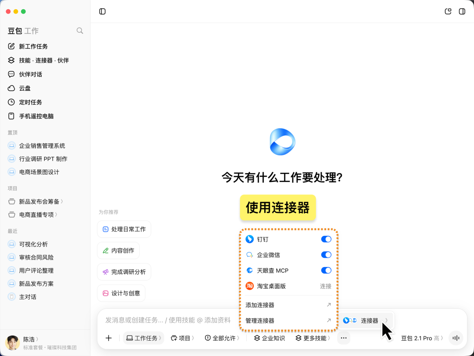The height and width of the screenshot is (356, 474).
Task: Click the voice input waveform icon
Action: [x=456, y=338]
